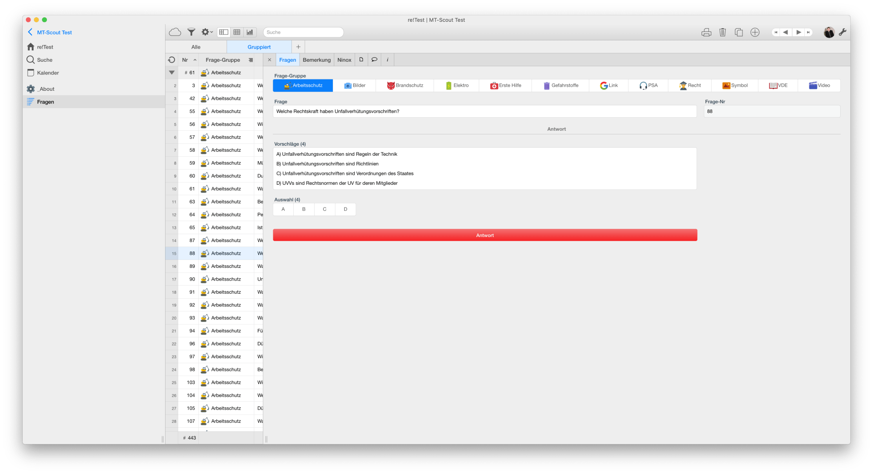The height and width of the screenshot is (474, 873).
Task: Click the Frage-Nr field showing 88
Action: coord(772,111)
